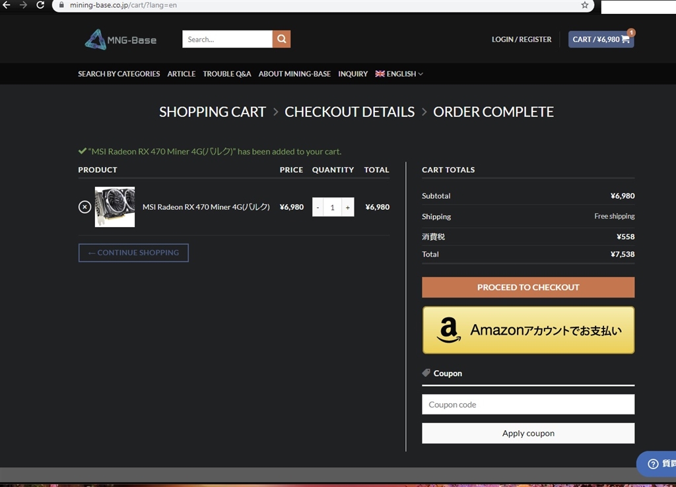Click the browser back arrow

coord(6,5)
